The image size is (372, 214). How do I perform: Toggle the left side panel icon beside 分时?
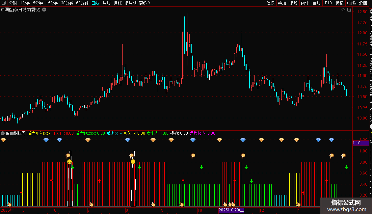[4, 3]
